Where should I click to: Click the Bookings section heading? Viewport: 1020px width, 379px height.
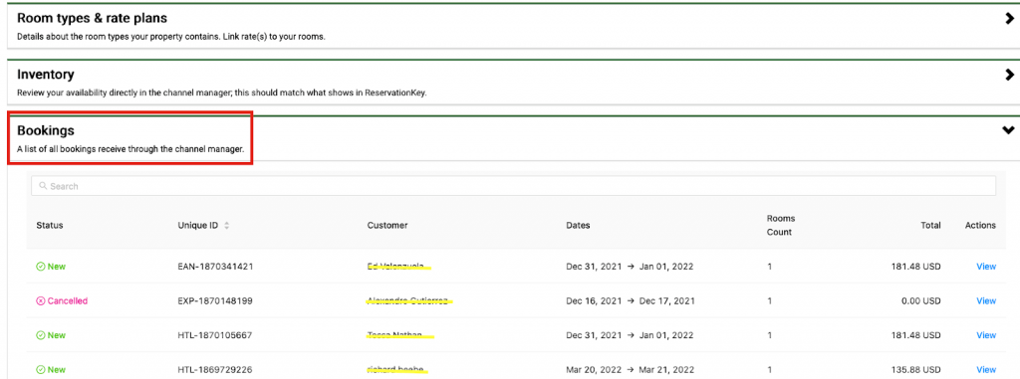point(46,130)
